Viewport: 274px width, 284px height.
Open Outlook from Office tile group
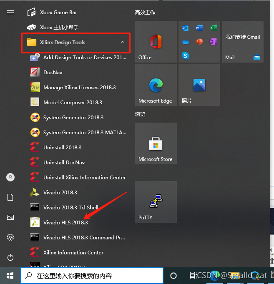(185, 28)
